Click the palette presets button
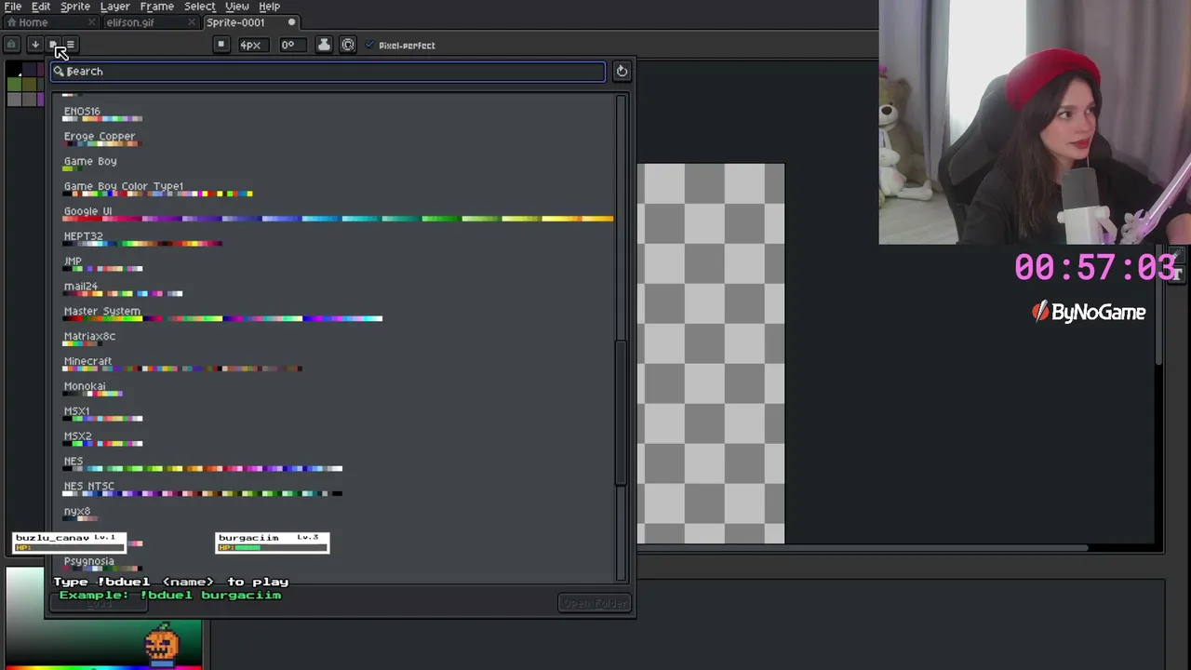Image resolution: width=1191 pixels, height=670 pixels. (x=53, y=45)
